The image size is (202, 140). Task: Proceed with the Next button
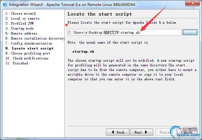(142, 132)
